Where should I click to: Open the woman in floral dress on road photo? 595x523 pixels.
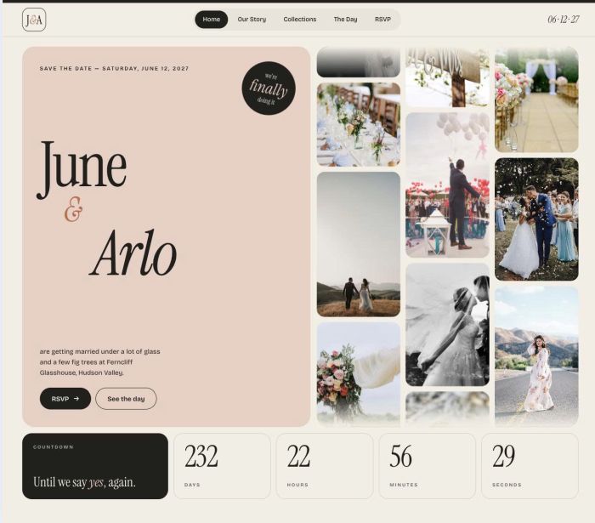536,356
